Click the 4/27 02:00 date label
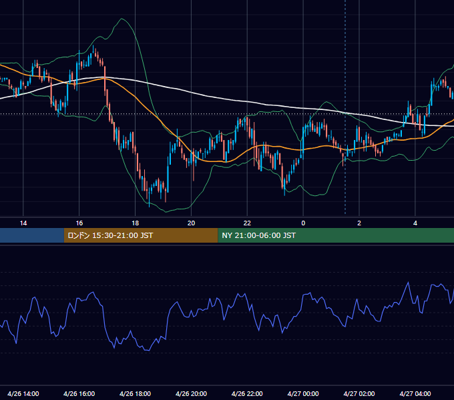The height and width of the screenshot is (400, 454). [359, 393]
